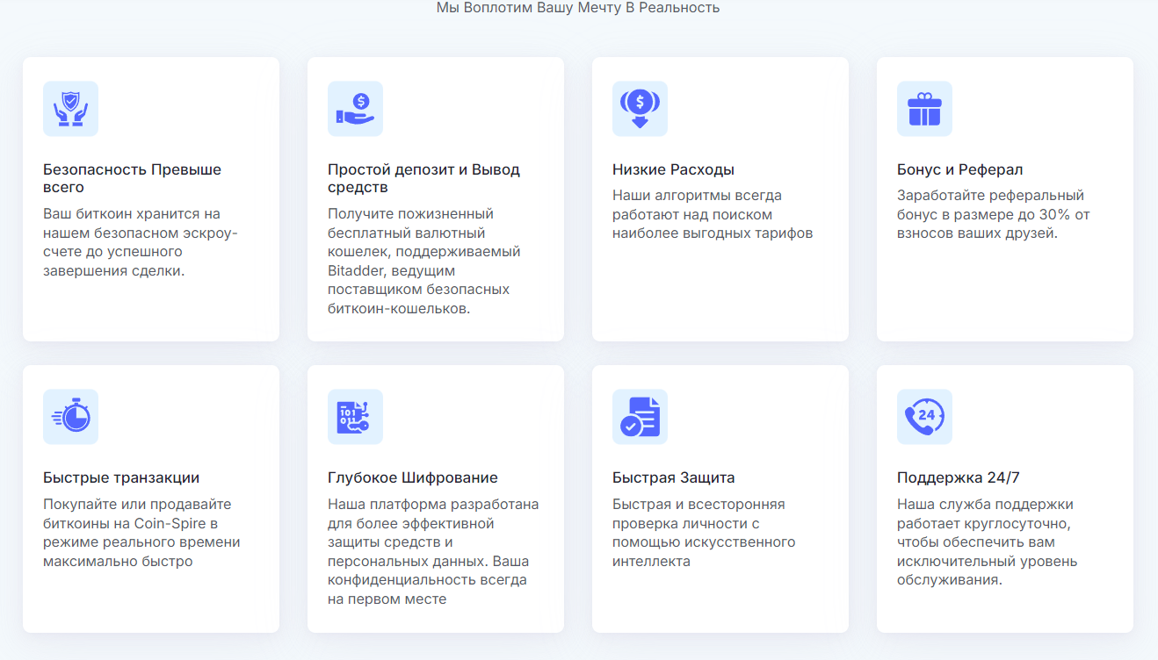The image size is (1158, 660).
Task: Click the tagline 'Мы Воплотим Вашу Мечту В Реальность'
Action: 578,8
